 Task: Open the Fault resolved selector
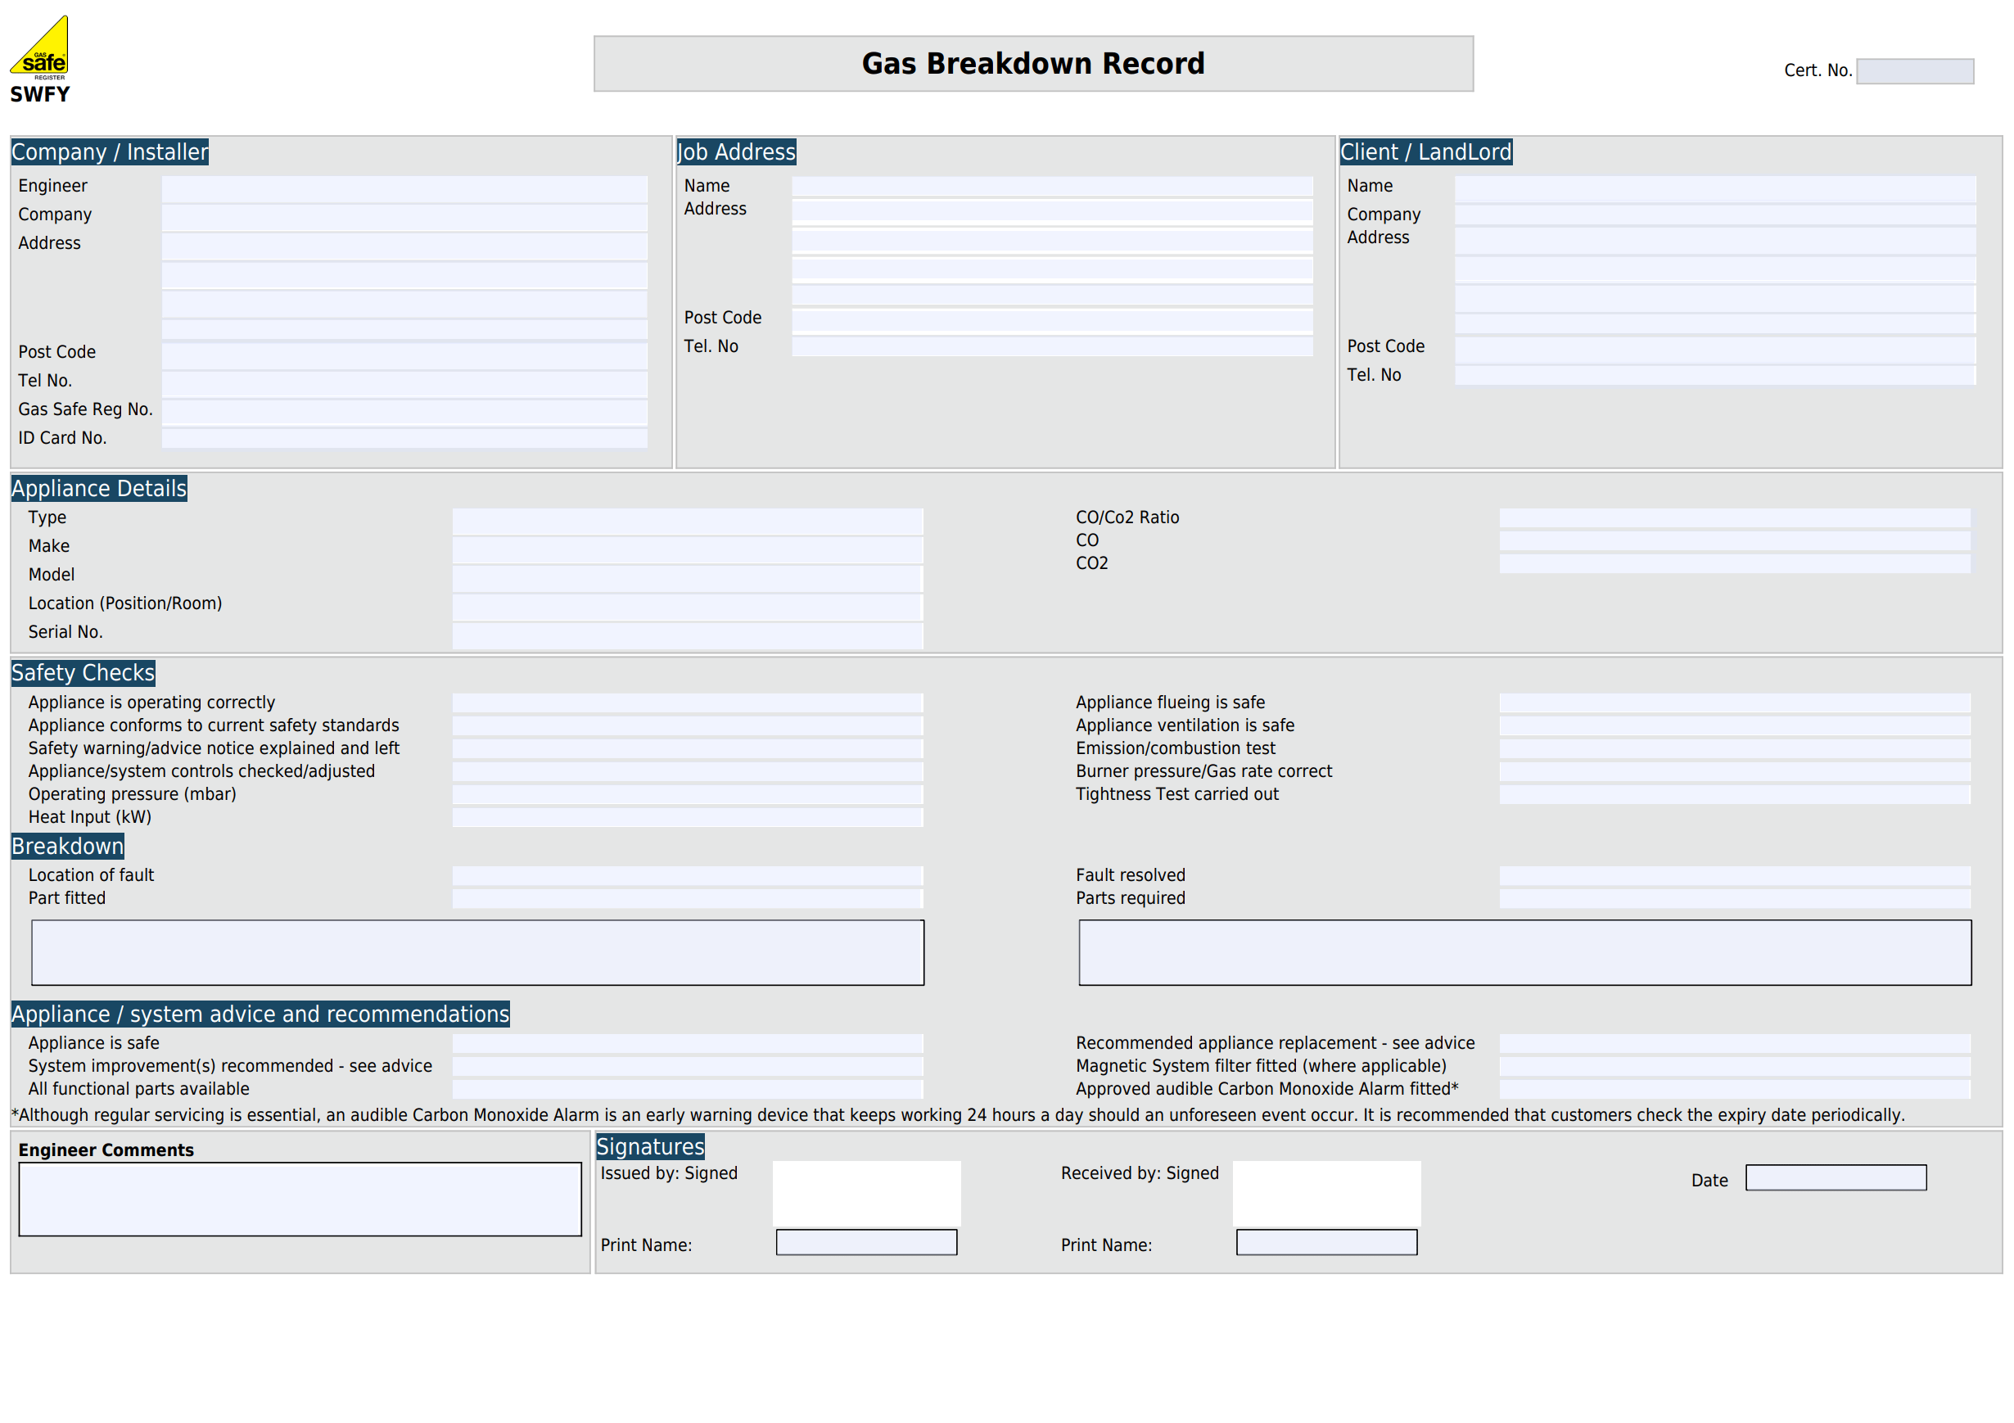pos(1735,875)
